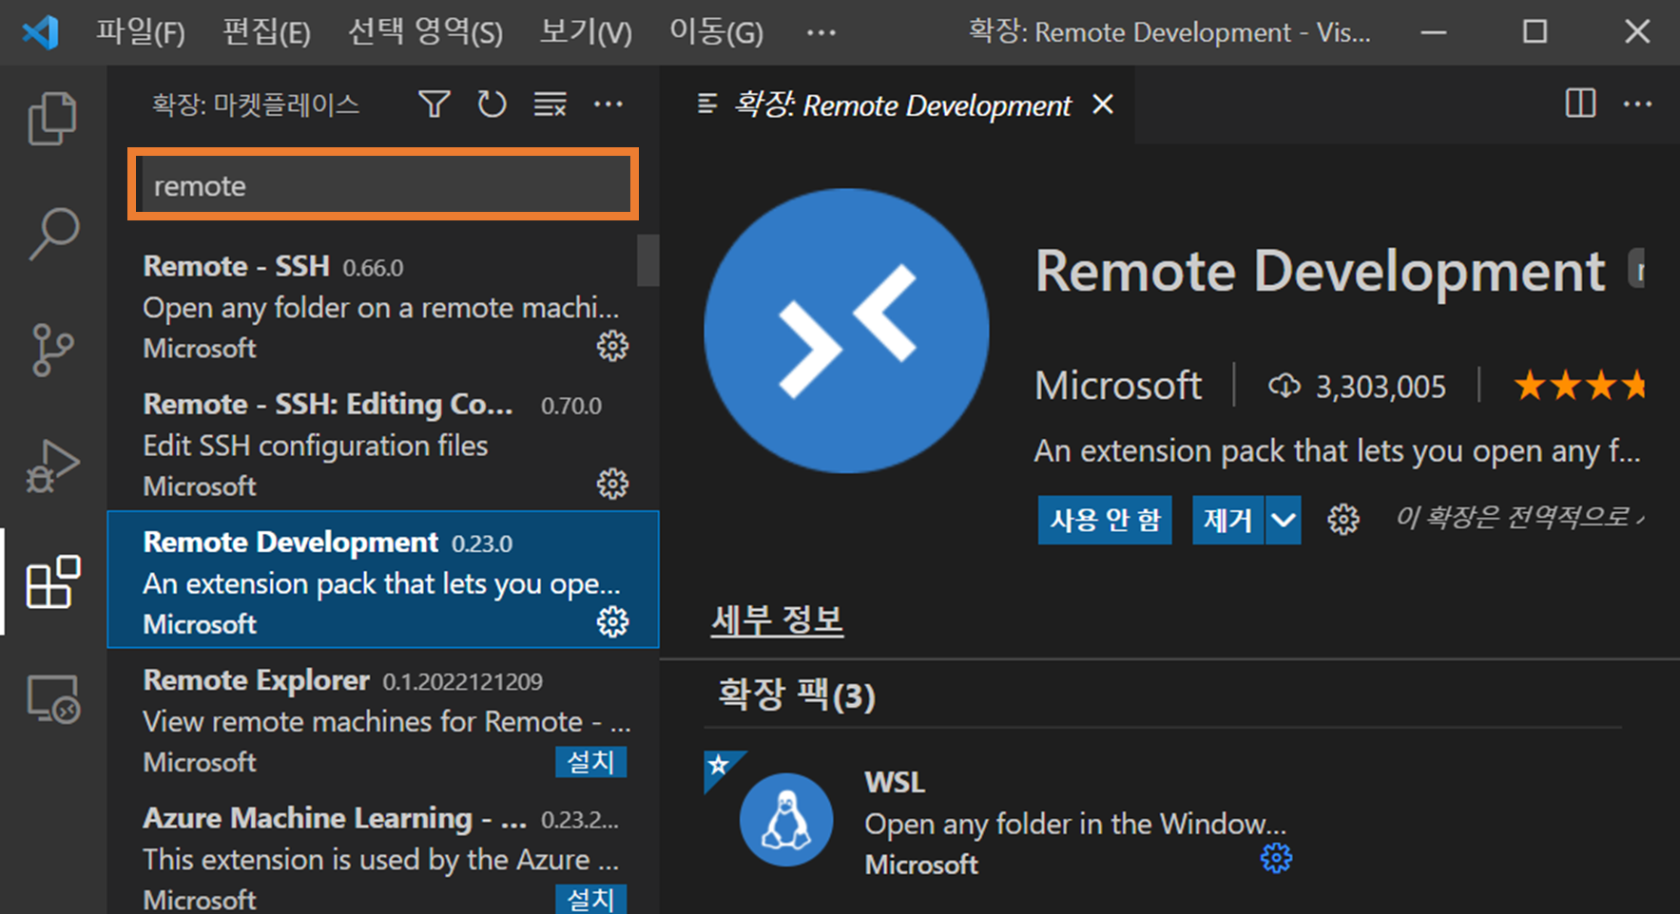Screen dimensions: 1680x914
Task: Open the 선택 영역(S) menu
Action: point(425,32)
